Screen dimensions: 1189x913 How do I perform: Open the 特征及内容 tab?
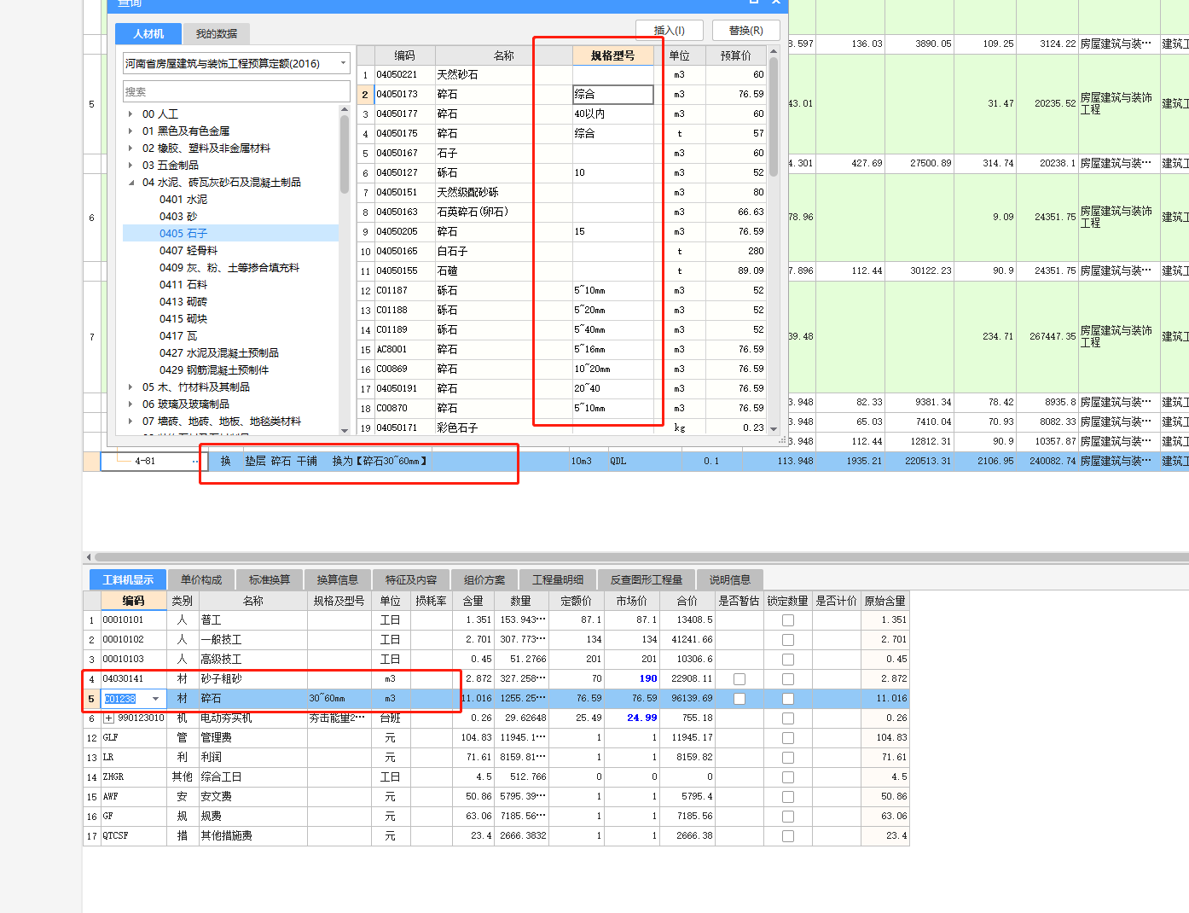(x=411, y=580)
